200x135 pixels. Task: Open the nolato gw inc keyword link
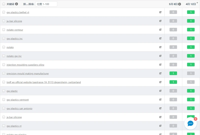(14, 56)
